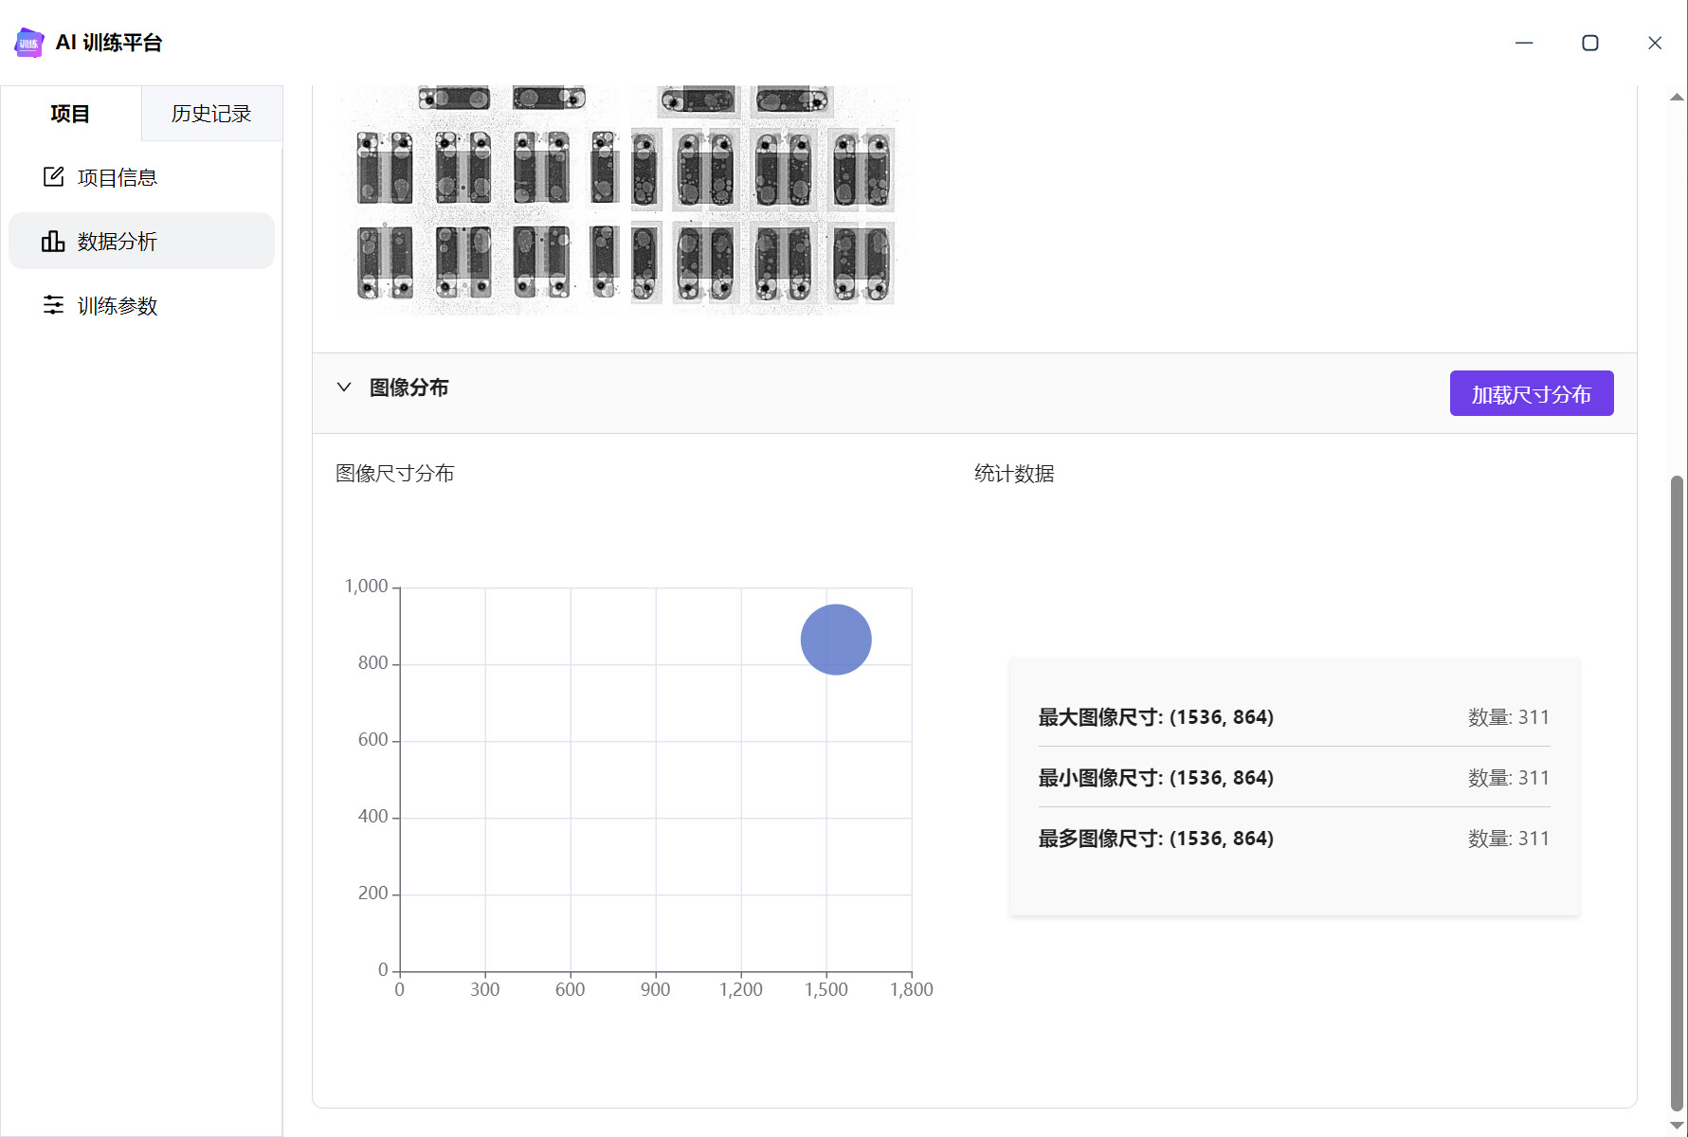Select 数据分析 sidebar entry
1688x1137 pixels.
pyautogui.click(x=141, y=241)
